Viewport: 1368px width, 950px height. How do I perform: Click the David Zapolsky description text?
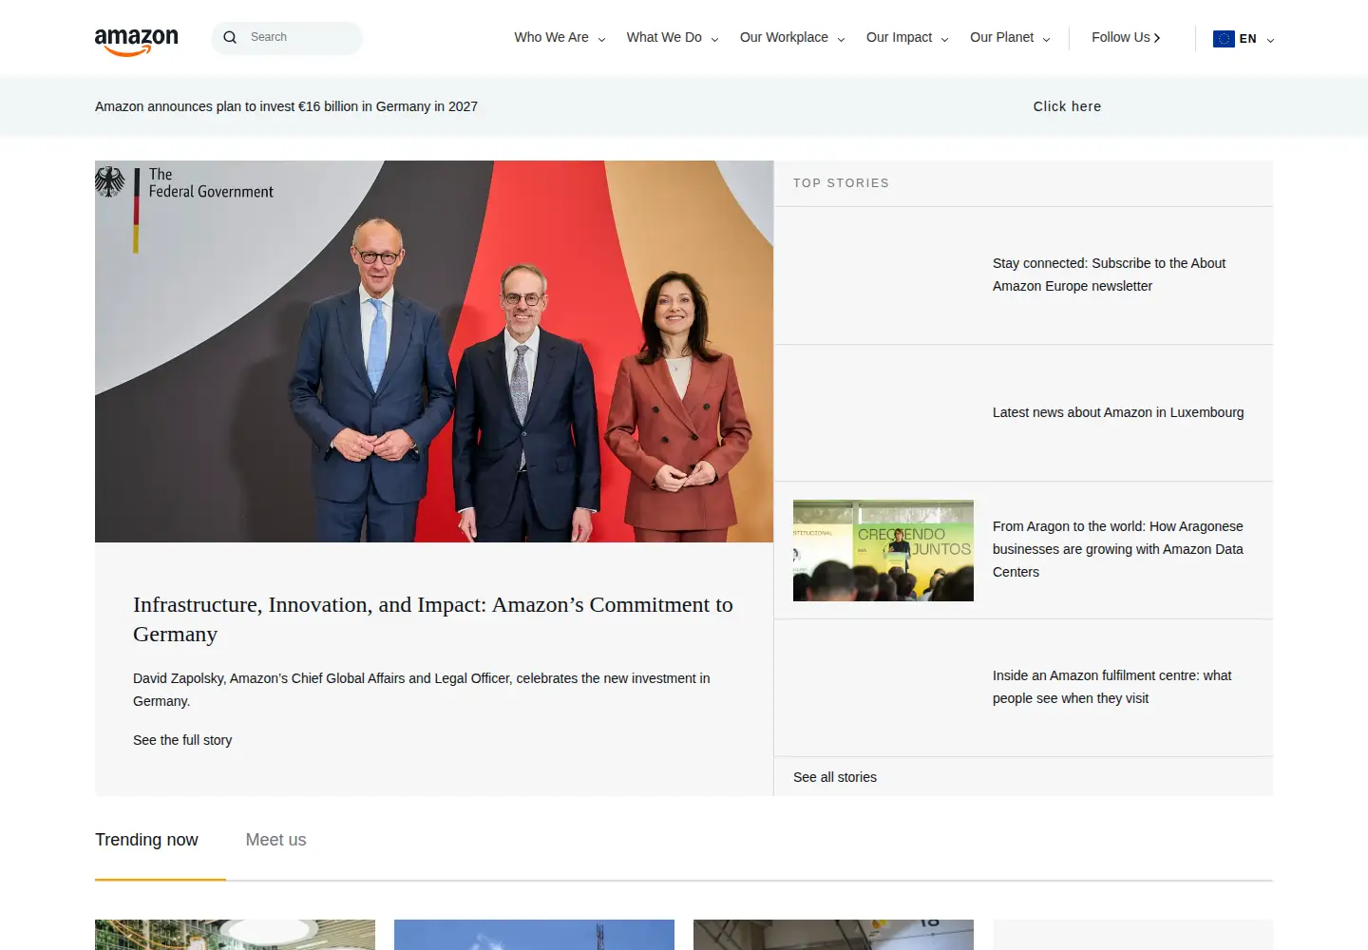click(x=422, y=690)
